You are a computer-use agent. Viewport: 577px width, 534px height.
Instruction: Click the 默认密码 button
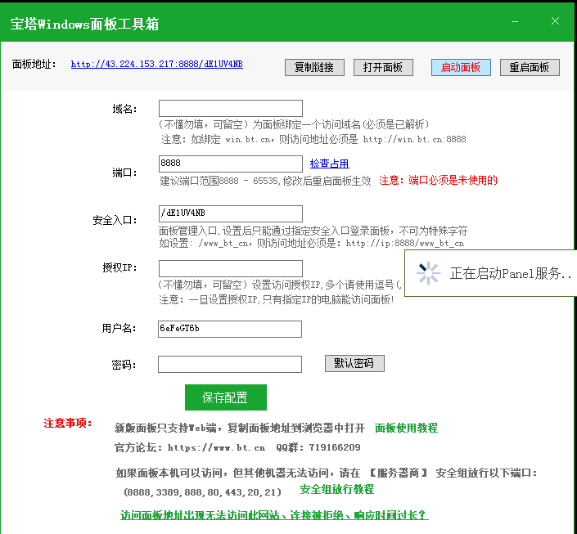(354, 363)
